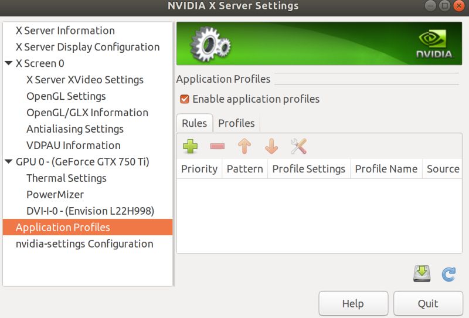The width and height of the screenshot is (469, 318).
Task: Close the NVIDIA X Server Settings window
Action: [x=459, y=6]
